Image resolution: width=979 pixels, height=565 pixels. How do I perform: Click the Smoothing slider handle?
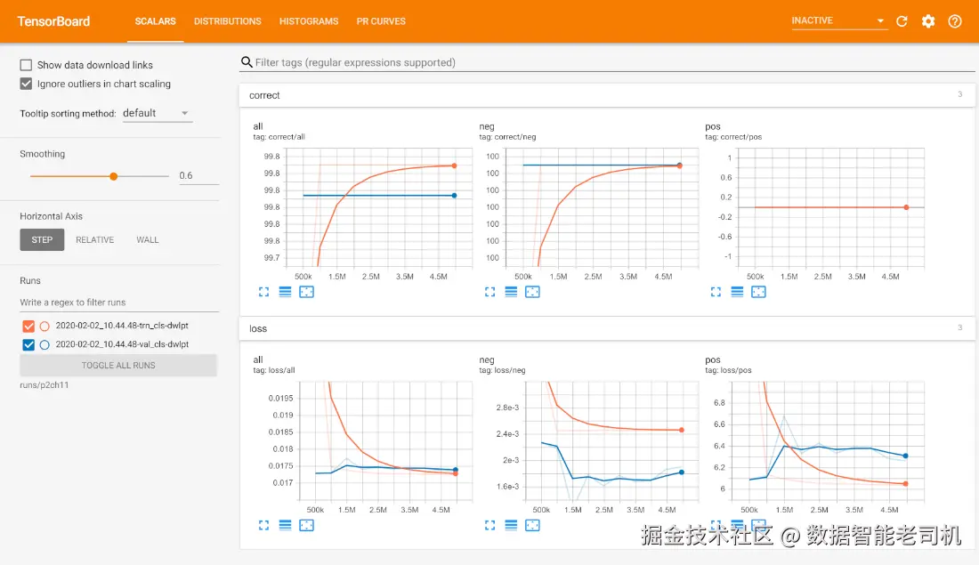[114, 176]
